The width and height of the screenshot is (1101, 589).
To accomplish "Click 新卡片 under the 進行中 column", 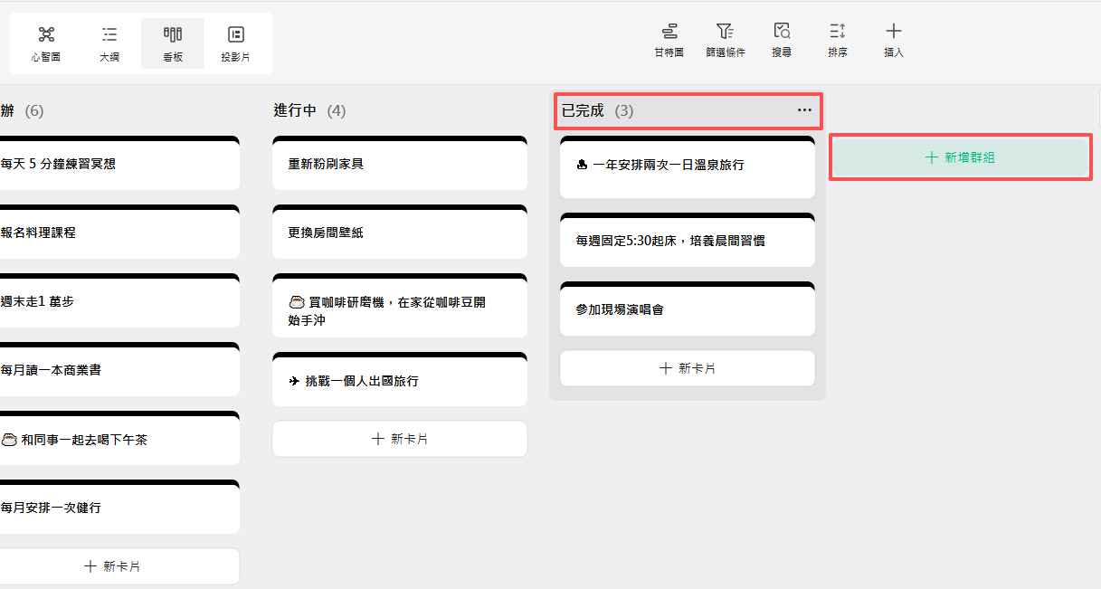I will [399, 438].
